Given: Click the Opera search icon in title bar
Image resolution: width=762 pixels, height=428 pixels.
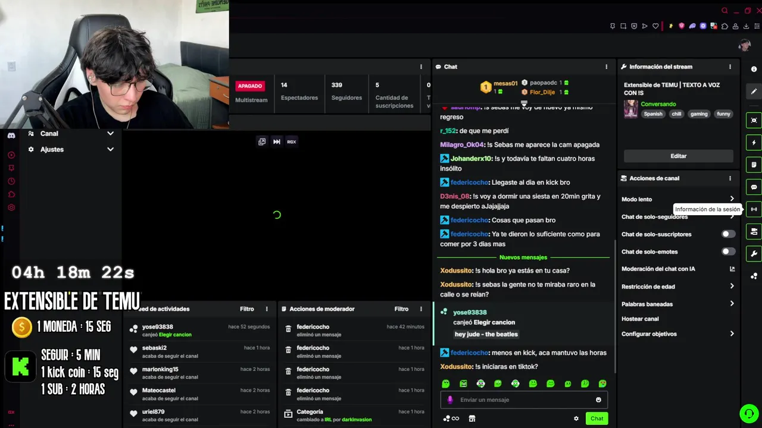Looking at the screenshot, I should click(x=724, y=11).
